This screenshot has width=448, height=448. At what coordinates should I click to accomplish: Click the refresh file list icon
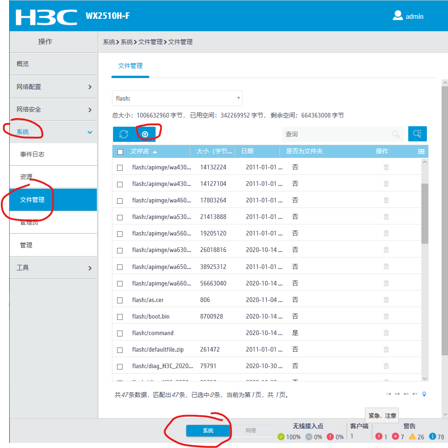pos(123,134)
